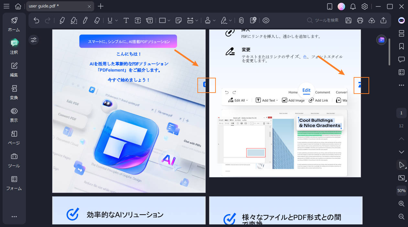This screenshot has width=408, height=227.
Task: Add a sticky note comment
Action: pos(178,20)
